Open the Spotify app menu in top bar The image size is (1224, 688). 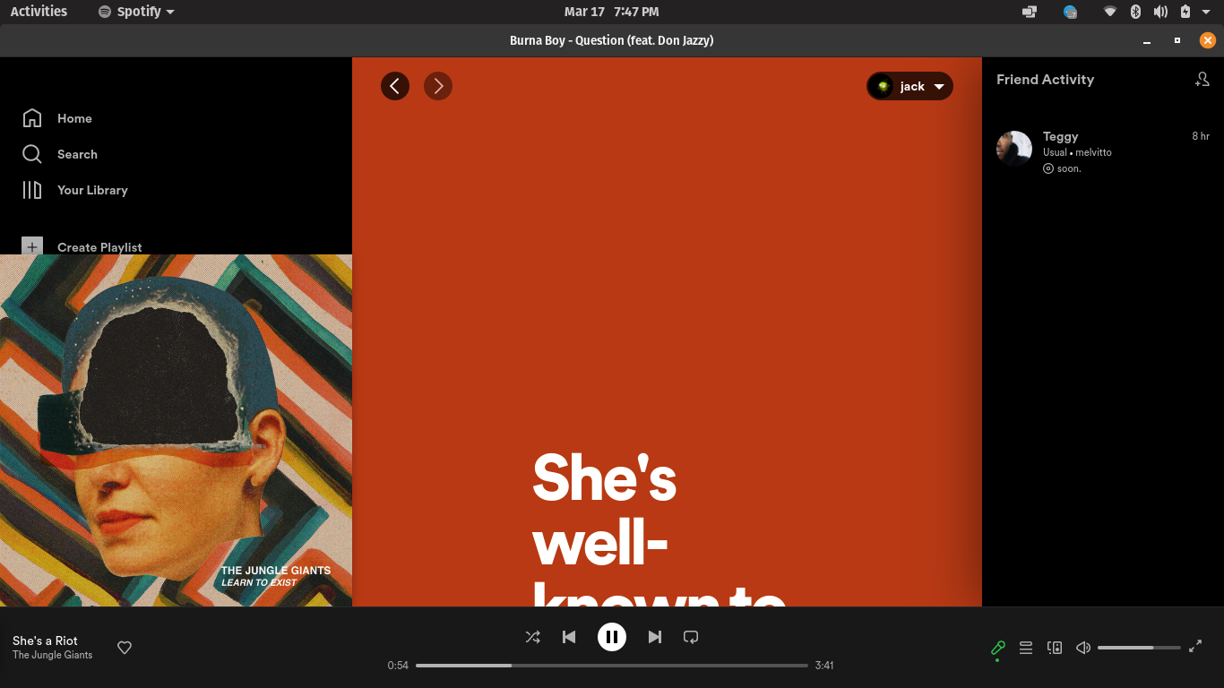[136, 12]
